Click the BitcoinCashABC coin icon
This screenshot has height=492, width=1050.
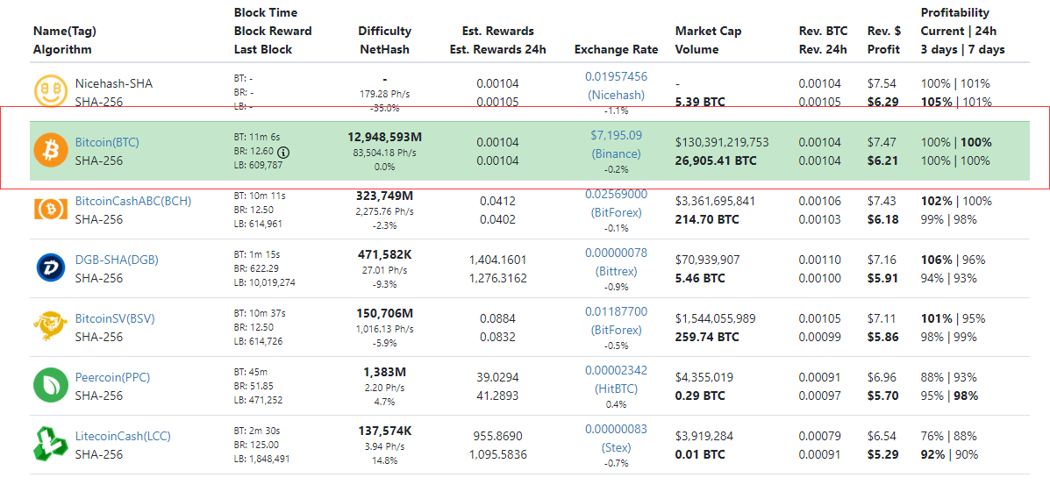(x=51, y=210)
